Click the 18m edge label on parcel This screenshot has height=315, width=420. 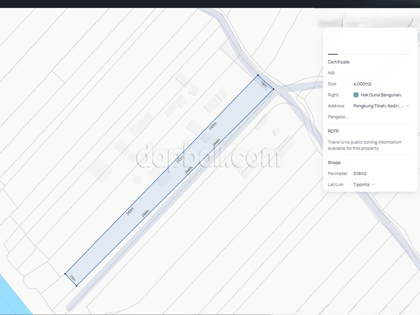coord(264,84)
